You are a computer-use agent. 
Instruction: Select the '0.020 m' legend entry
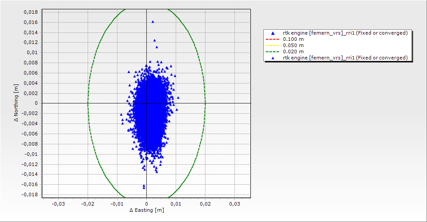pos(293,52)
